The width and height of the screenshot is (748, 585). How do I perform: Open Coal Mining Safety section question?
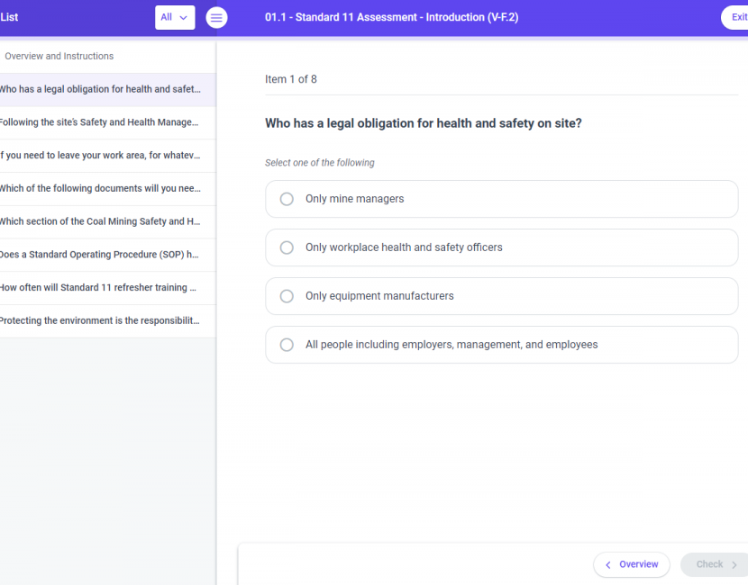[x=108, y=222]
